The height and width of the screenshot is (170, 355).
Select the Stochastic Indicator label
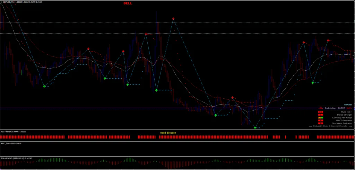tap(342, 123)
